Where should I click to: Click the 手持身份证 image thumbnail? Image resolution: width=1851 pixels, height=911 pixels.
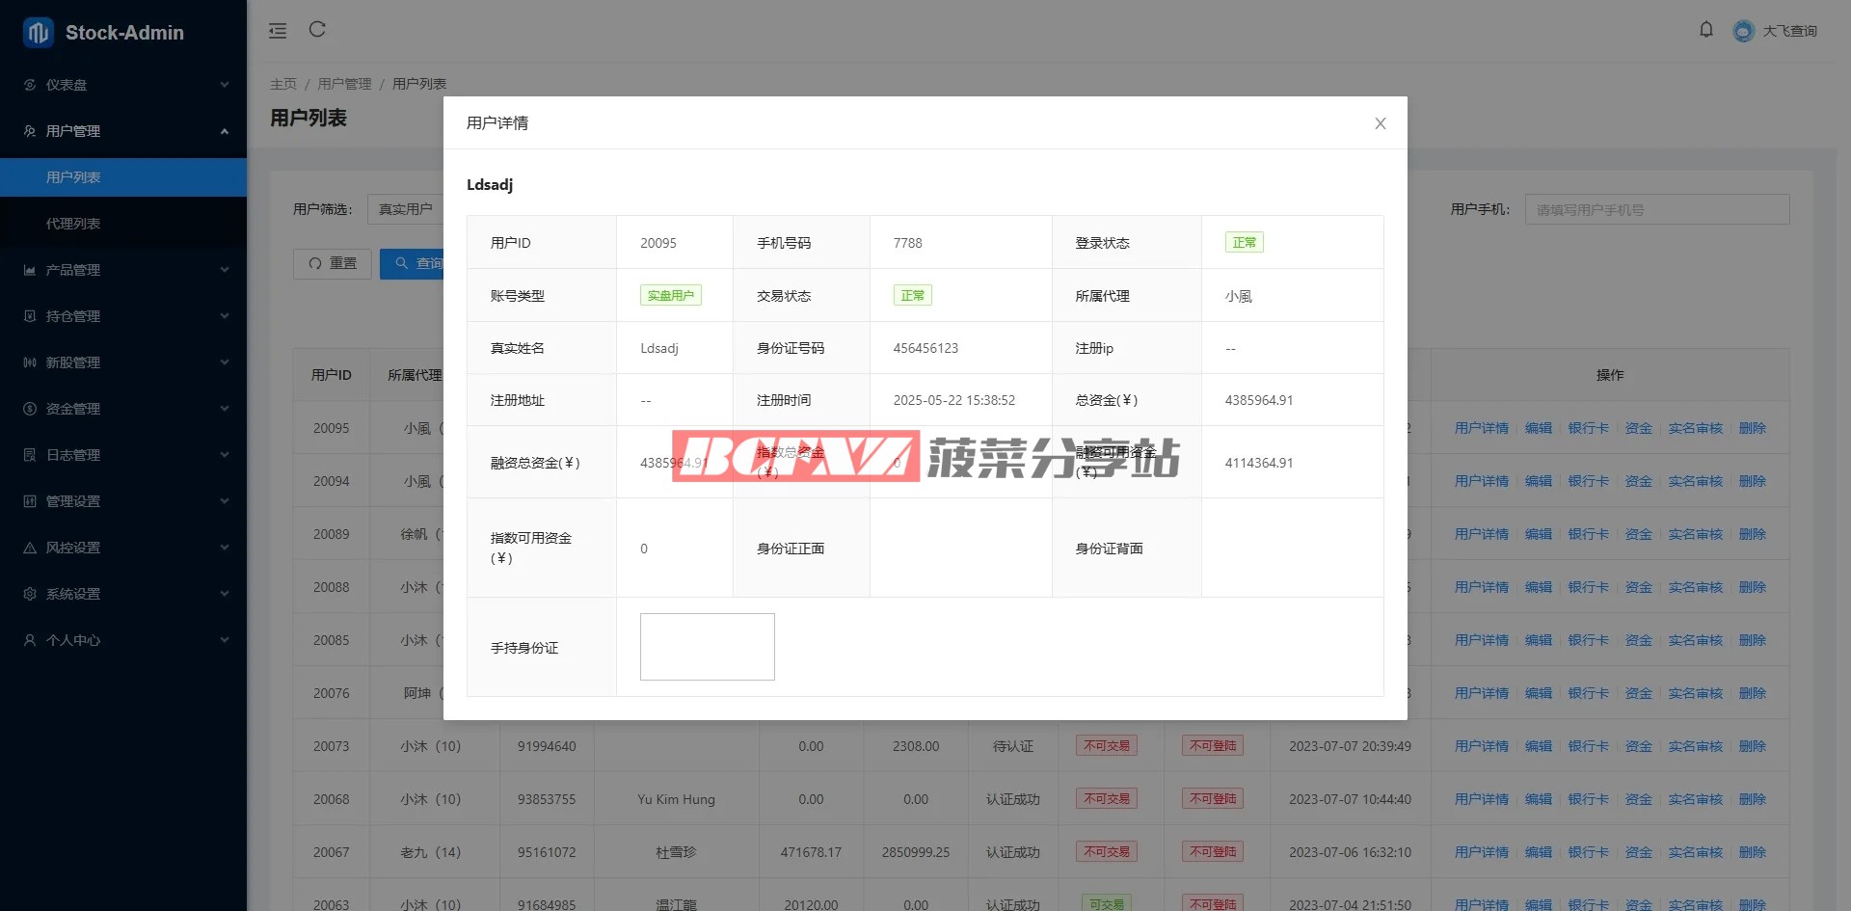pyautogui.click(x=707, y=647)
